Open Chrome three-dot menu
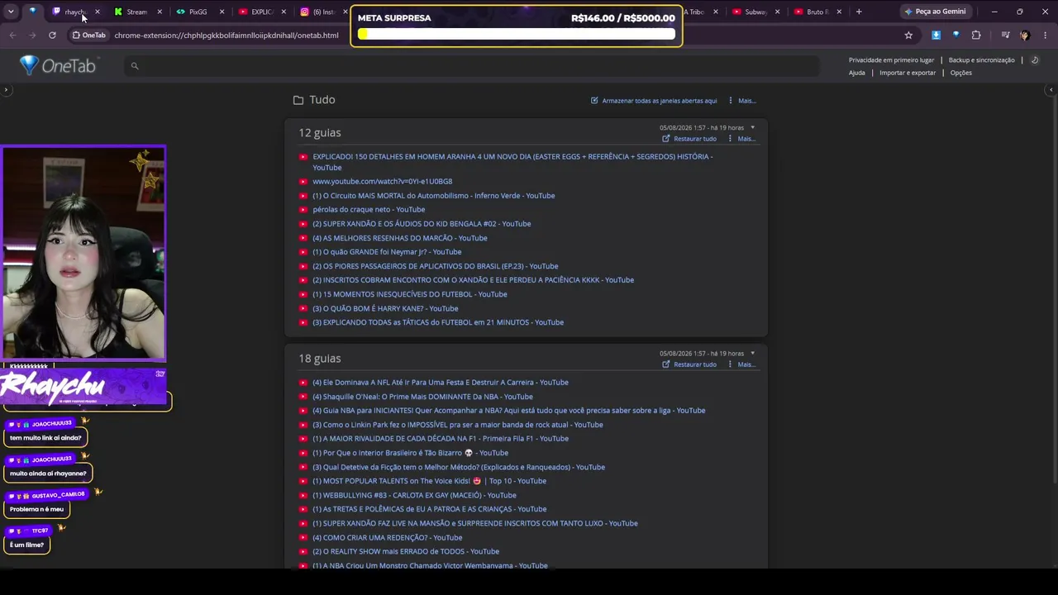Image resolution: width=1058 pixels, height=595 pixels. [1046, 36]
